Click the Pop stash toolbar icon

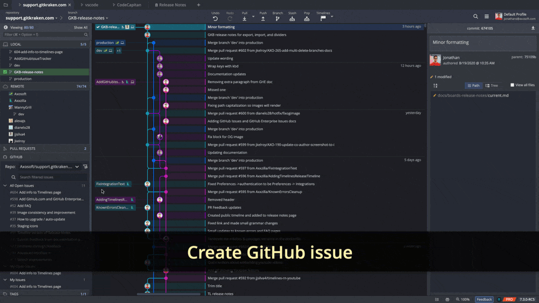point(307,18)
